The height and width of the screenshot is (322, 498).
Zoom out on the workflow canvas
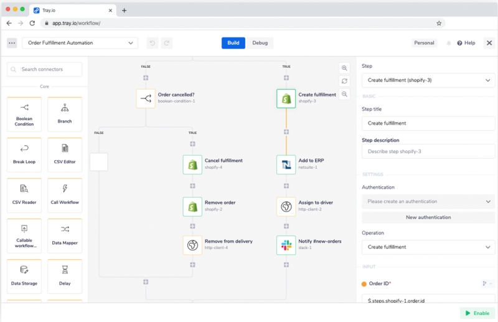click(x=344, y=94)
